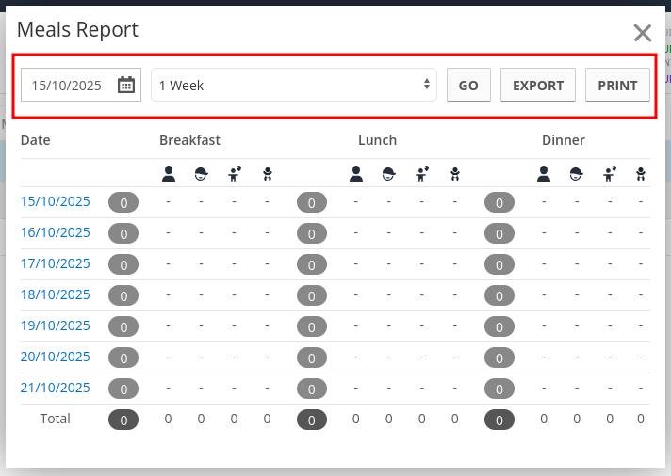Open the 18/10/2025 date link
Image resolution: width=671 pixels, height=476 pixels.
(56, 294)
